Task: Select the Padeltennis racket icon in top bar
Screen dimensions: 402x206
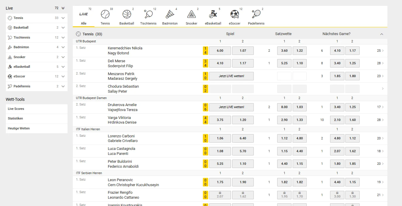Action: pyautogui.click(x=256, y=14)
